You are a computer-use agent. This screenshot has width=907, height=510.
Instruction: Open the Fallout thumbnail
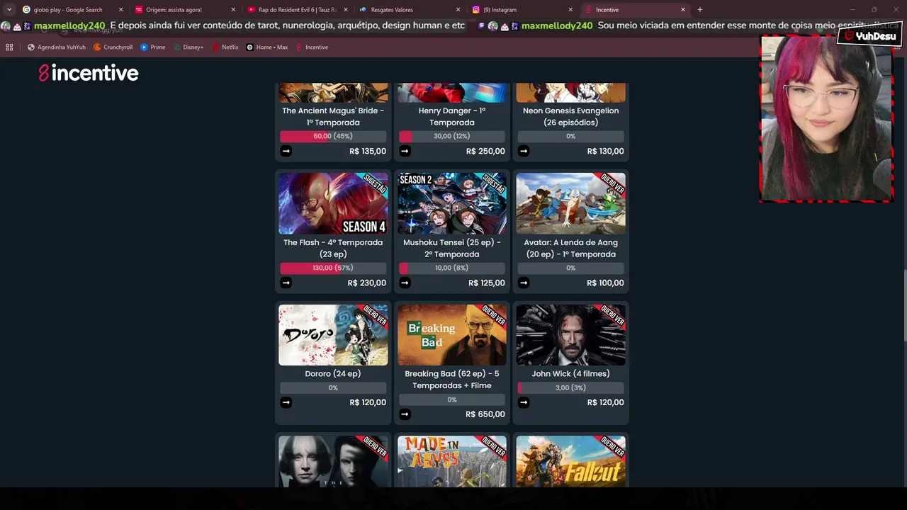pos(571,461)
